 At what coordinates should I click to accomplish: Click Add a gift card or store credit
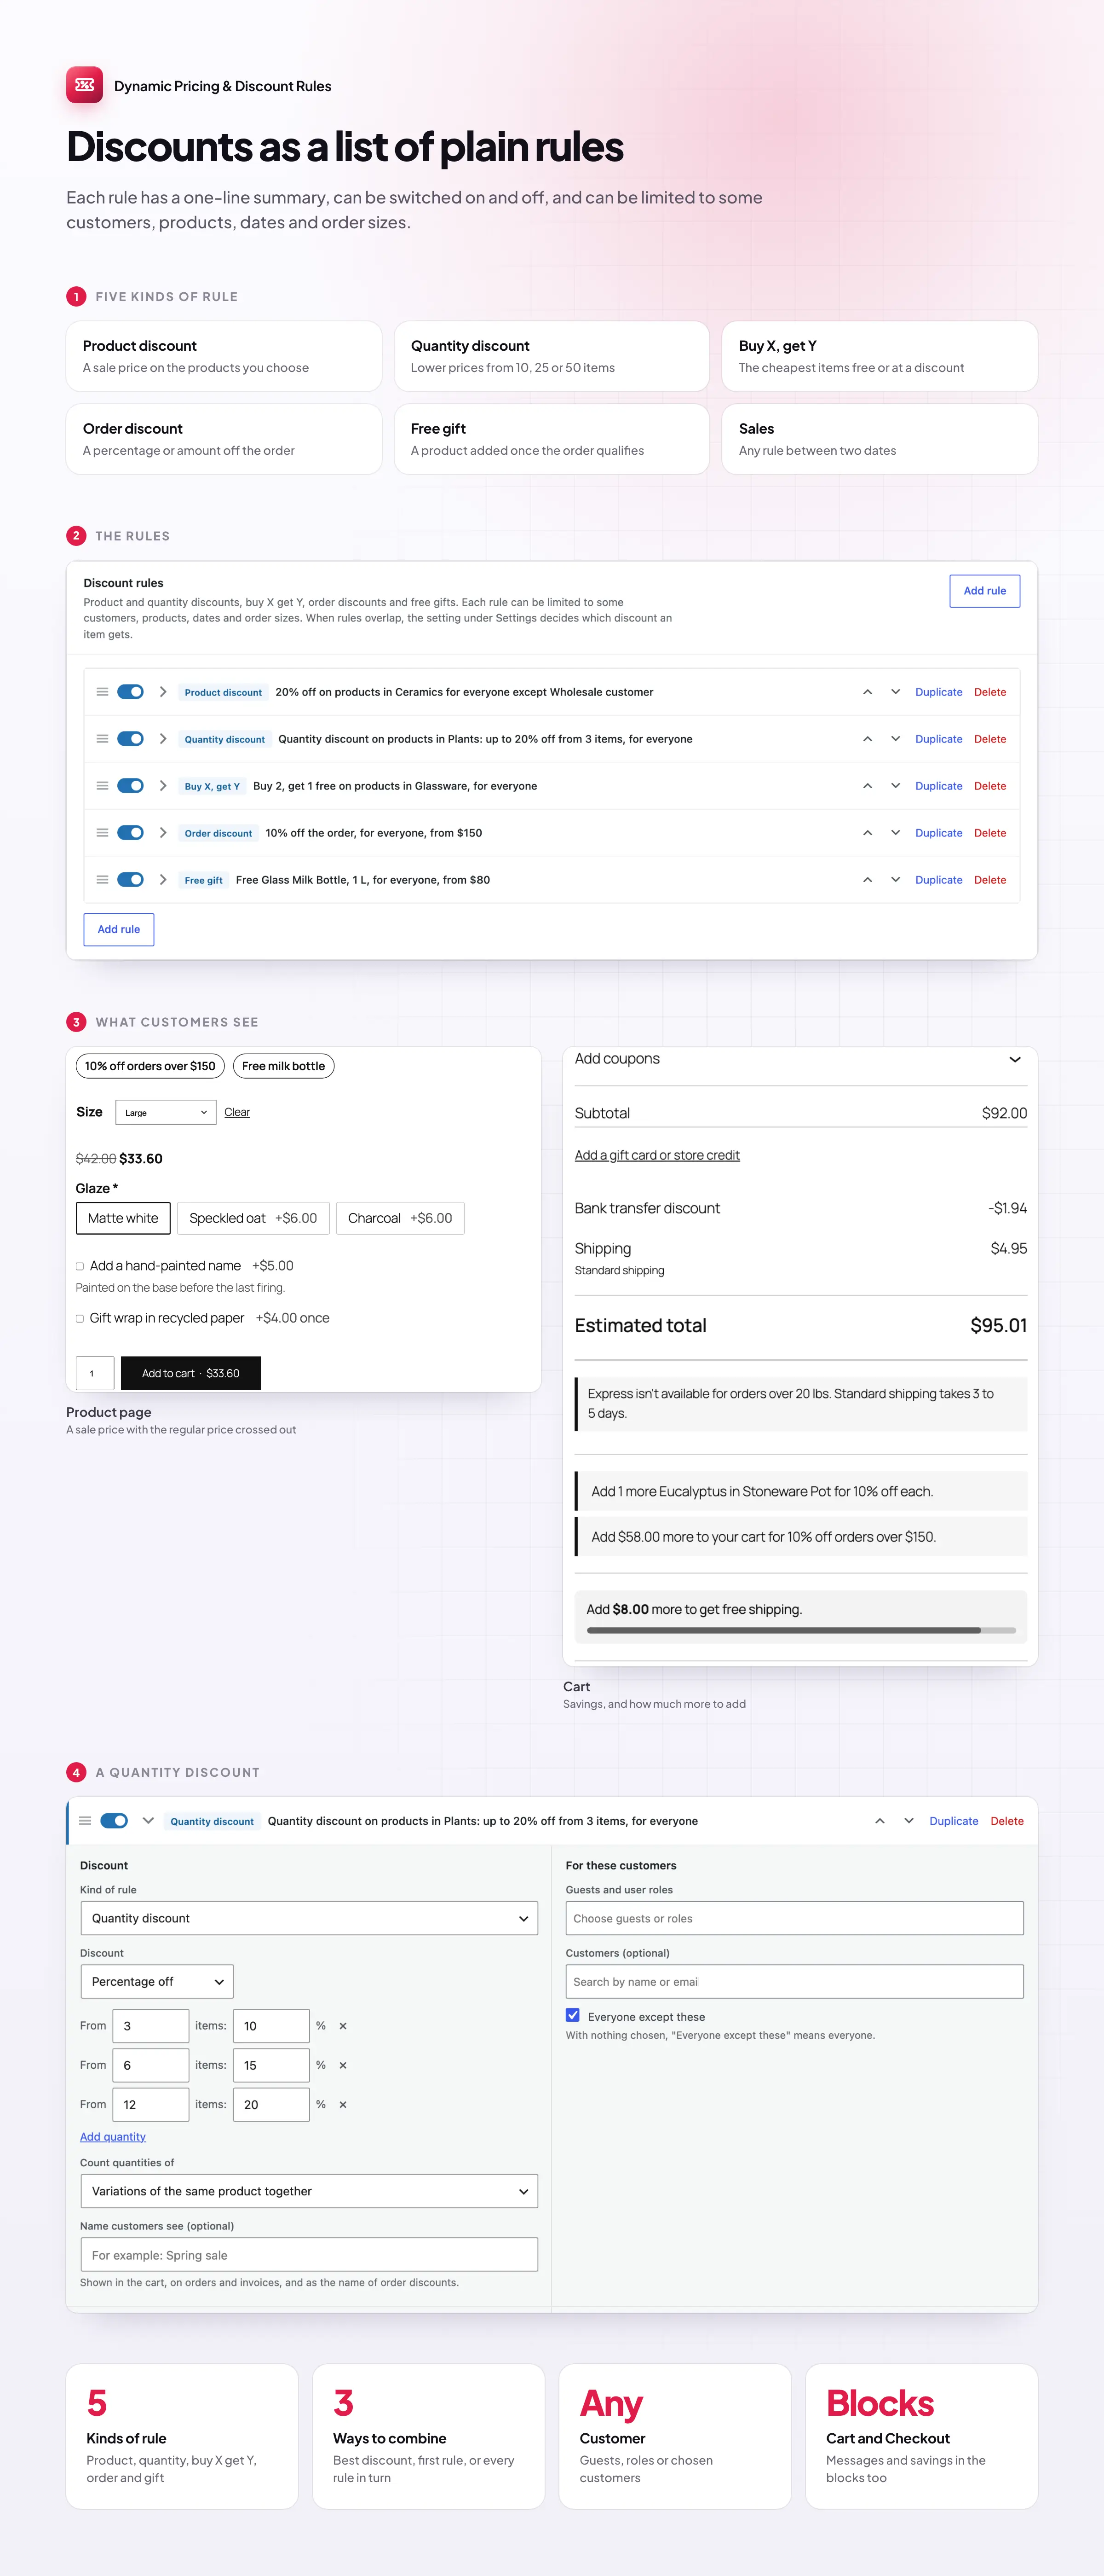click(657, 1155)
